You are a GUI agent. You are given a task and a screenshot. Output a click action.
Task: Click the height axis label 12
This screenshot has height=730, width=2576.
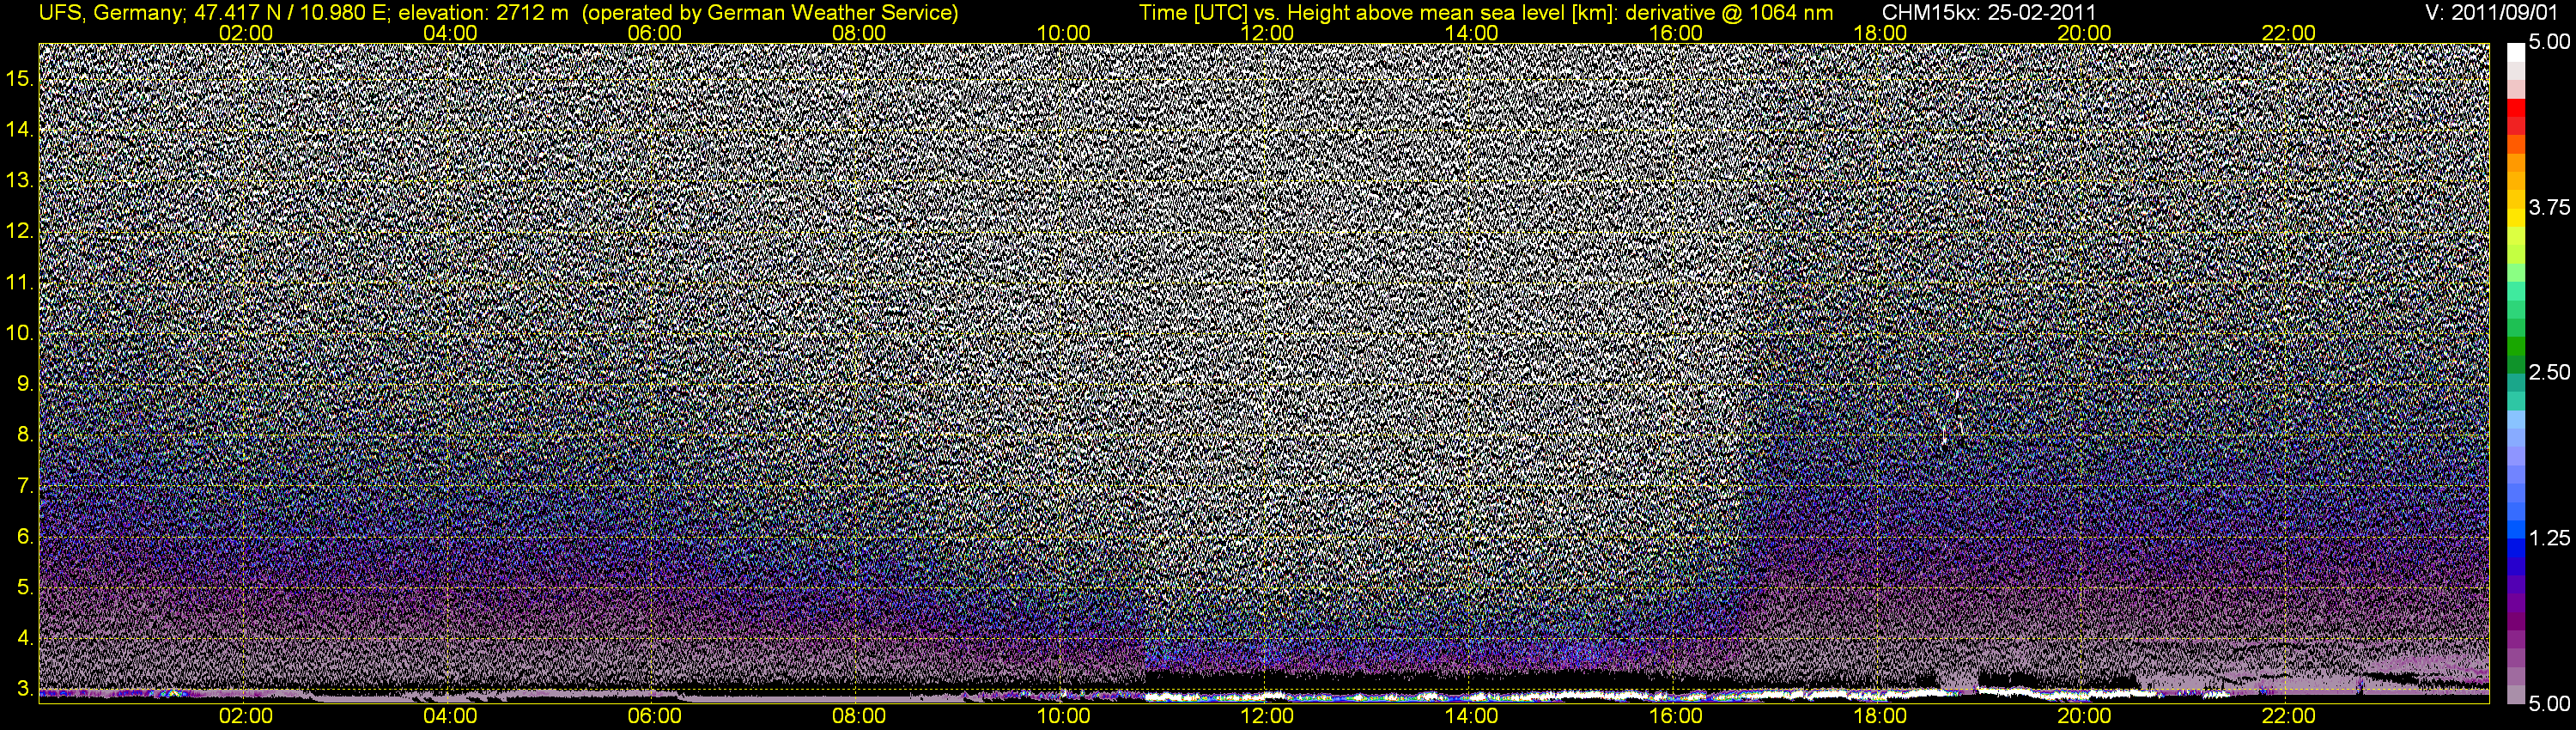point(20,231)
